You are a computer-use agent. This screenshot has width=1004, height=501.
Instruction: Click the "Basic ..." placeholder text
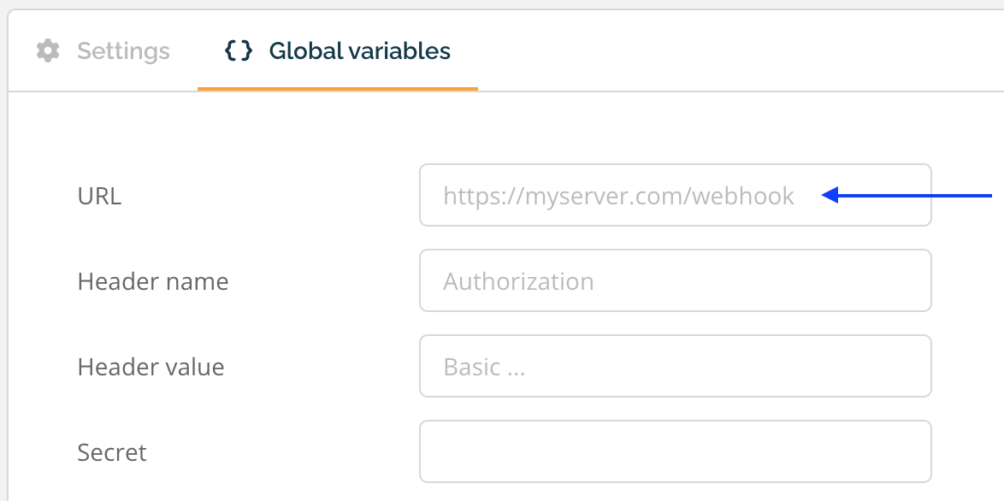(x=484, y=368)
